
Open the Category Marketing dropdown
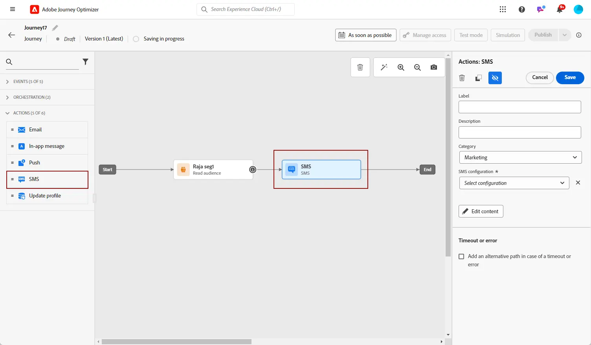tap(520, 157)
